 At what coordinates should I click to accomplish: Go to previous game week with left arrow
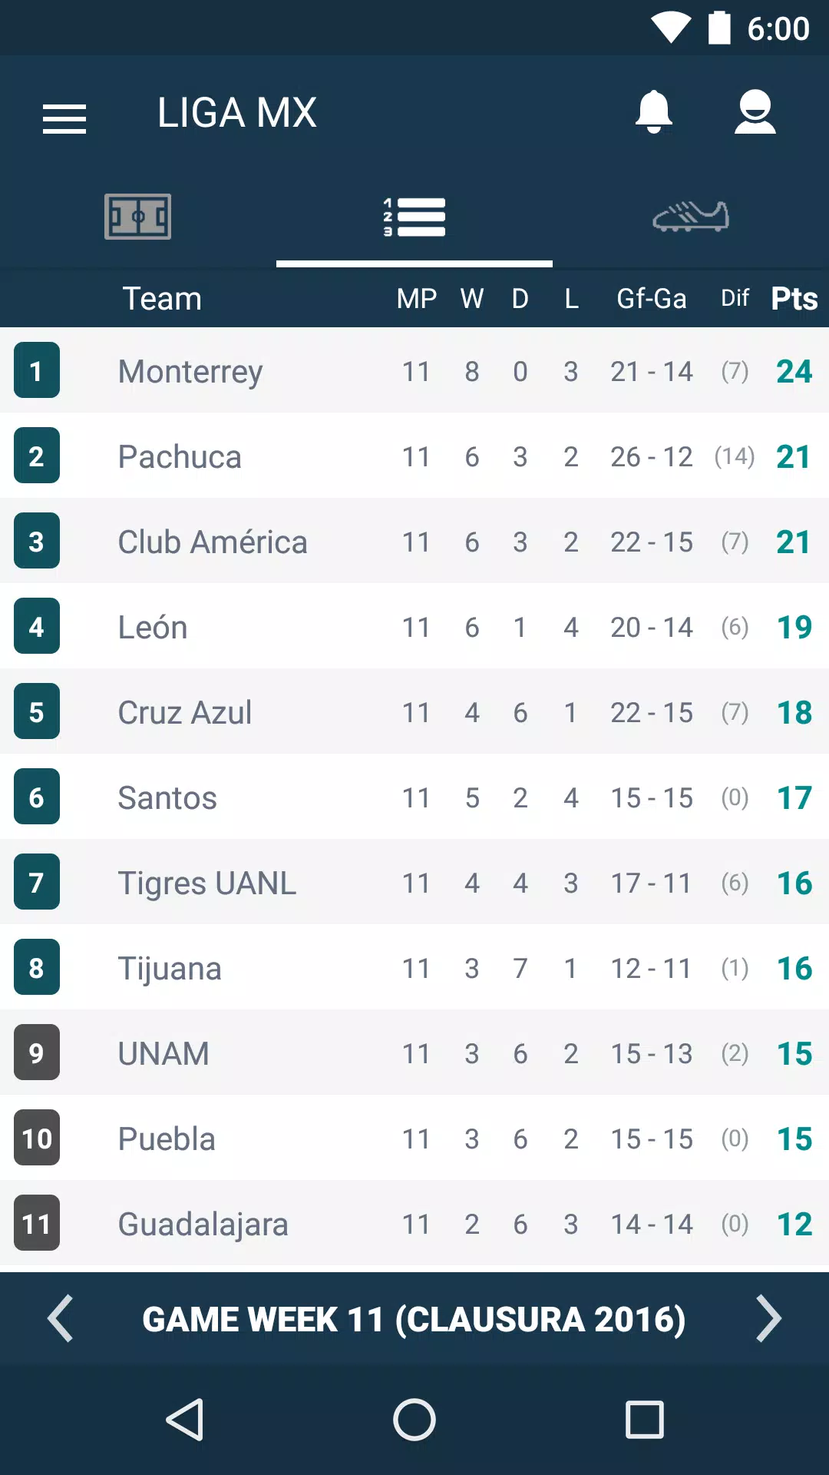pos(61,1318)
